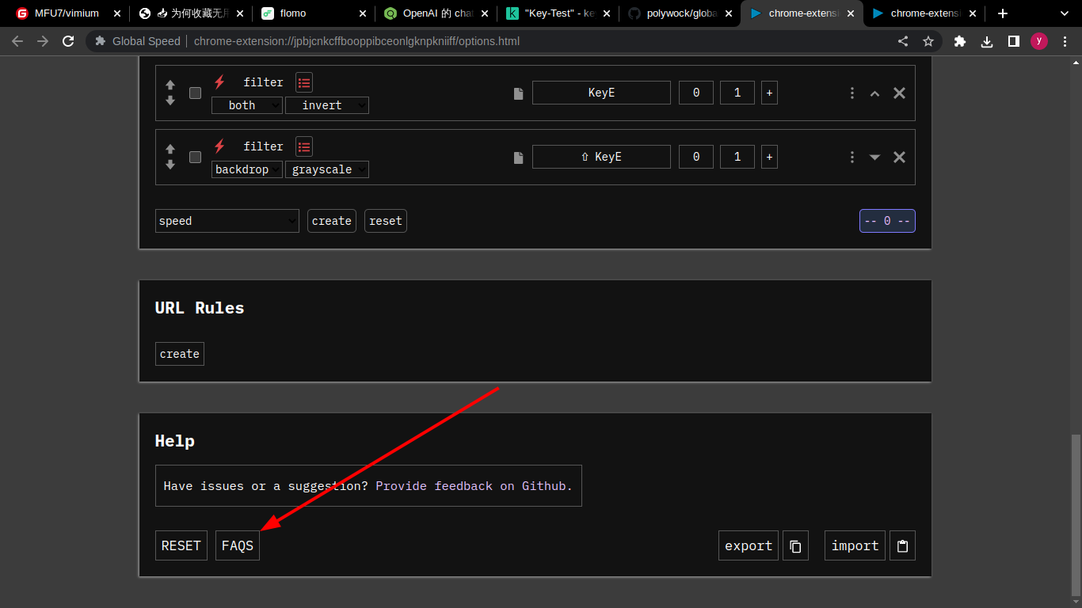
Task: Click the '-- 0 --' button
Action: click(887, 221)
